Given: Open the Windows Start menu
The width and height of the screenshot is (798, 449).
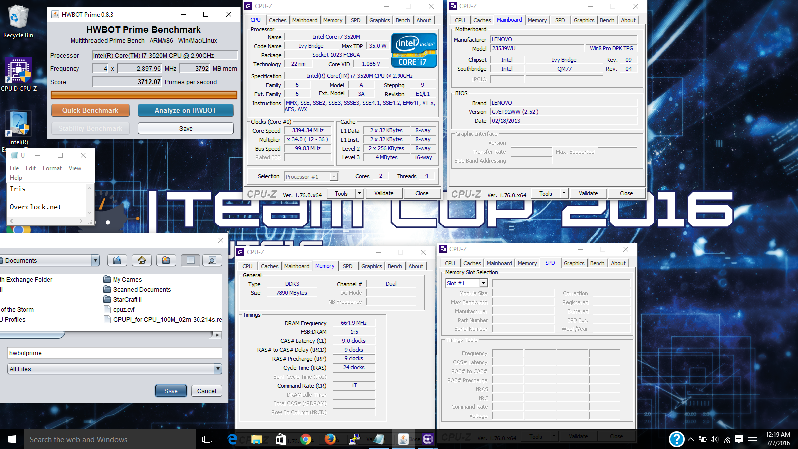Looking at the screenshot, I should [12, 439].
